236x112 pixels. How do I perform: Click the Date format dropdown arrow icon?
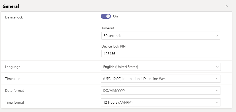click(x=217, y=91)
